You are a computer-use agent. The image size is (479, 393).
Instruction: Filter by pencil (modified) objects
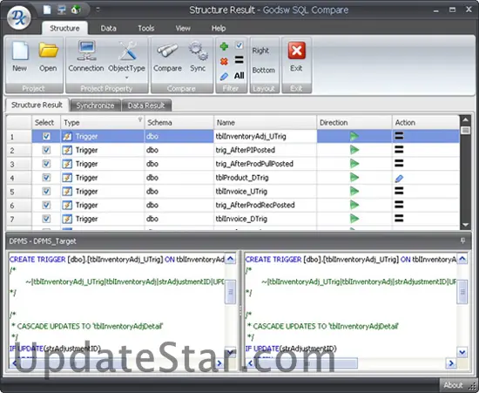[224, 76]
